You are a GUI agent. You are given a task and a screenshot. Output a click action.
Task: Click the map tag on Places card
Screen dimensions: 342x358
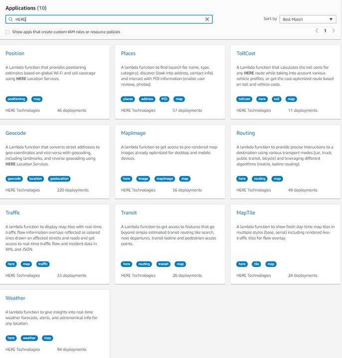[x=179, y=99]
